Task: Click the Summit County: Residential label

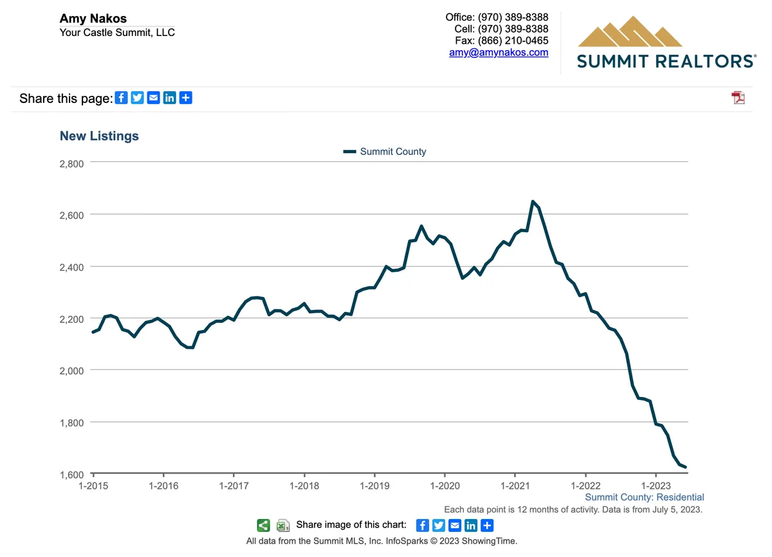Action: 645,497
